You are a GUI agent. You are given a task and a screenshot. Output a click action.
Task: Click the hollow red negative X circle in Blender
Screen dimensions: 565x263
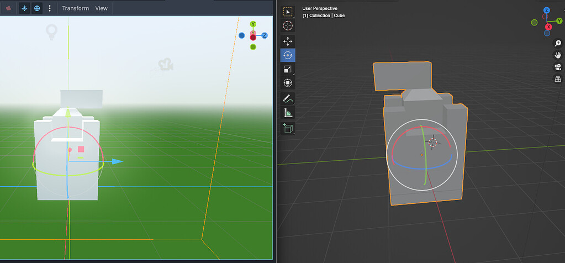pos(545,17)
